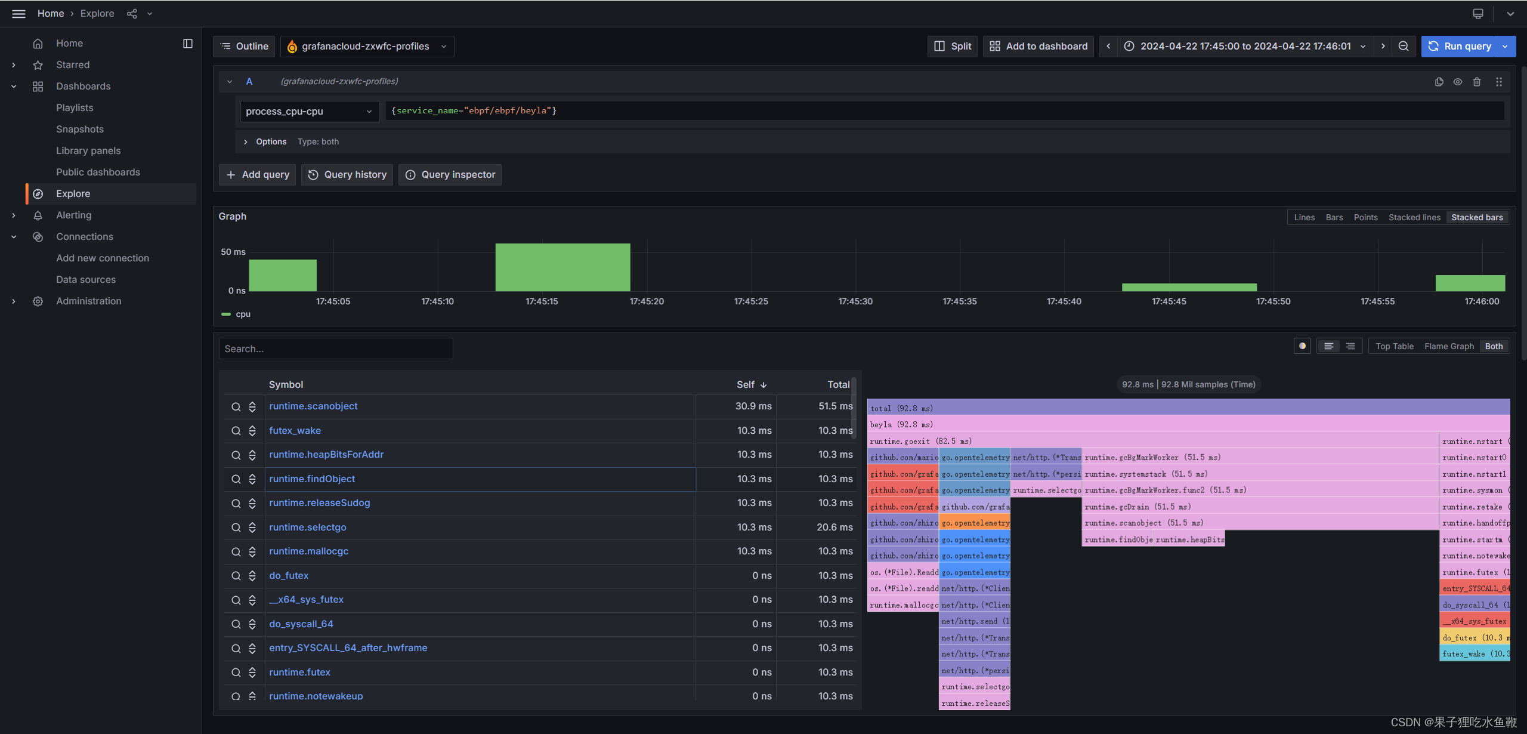This screenshot has width=1527, height=734.
Task: Click sandwich icon for futex_wake row
Action: coord(252,431)
